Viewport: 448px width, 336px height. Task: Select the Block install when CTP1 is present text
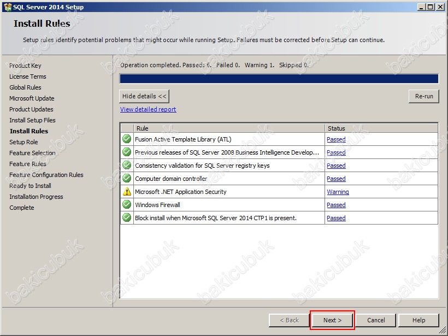[216, 219]
